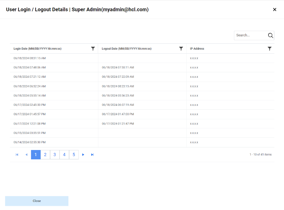Sort by Login Date column header

[x=37, y=49]
